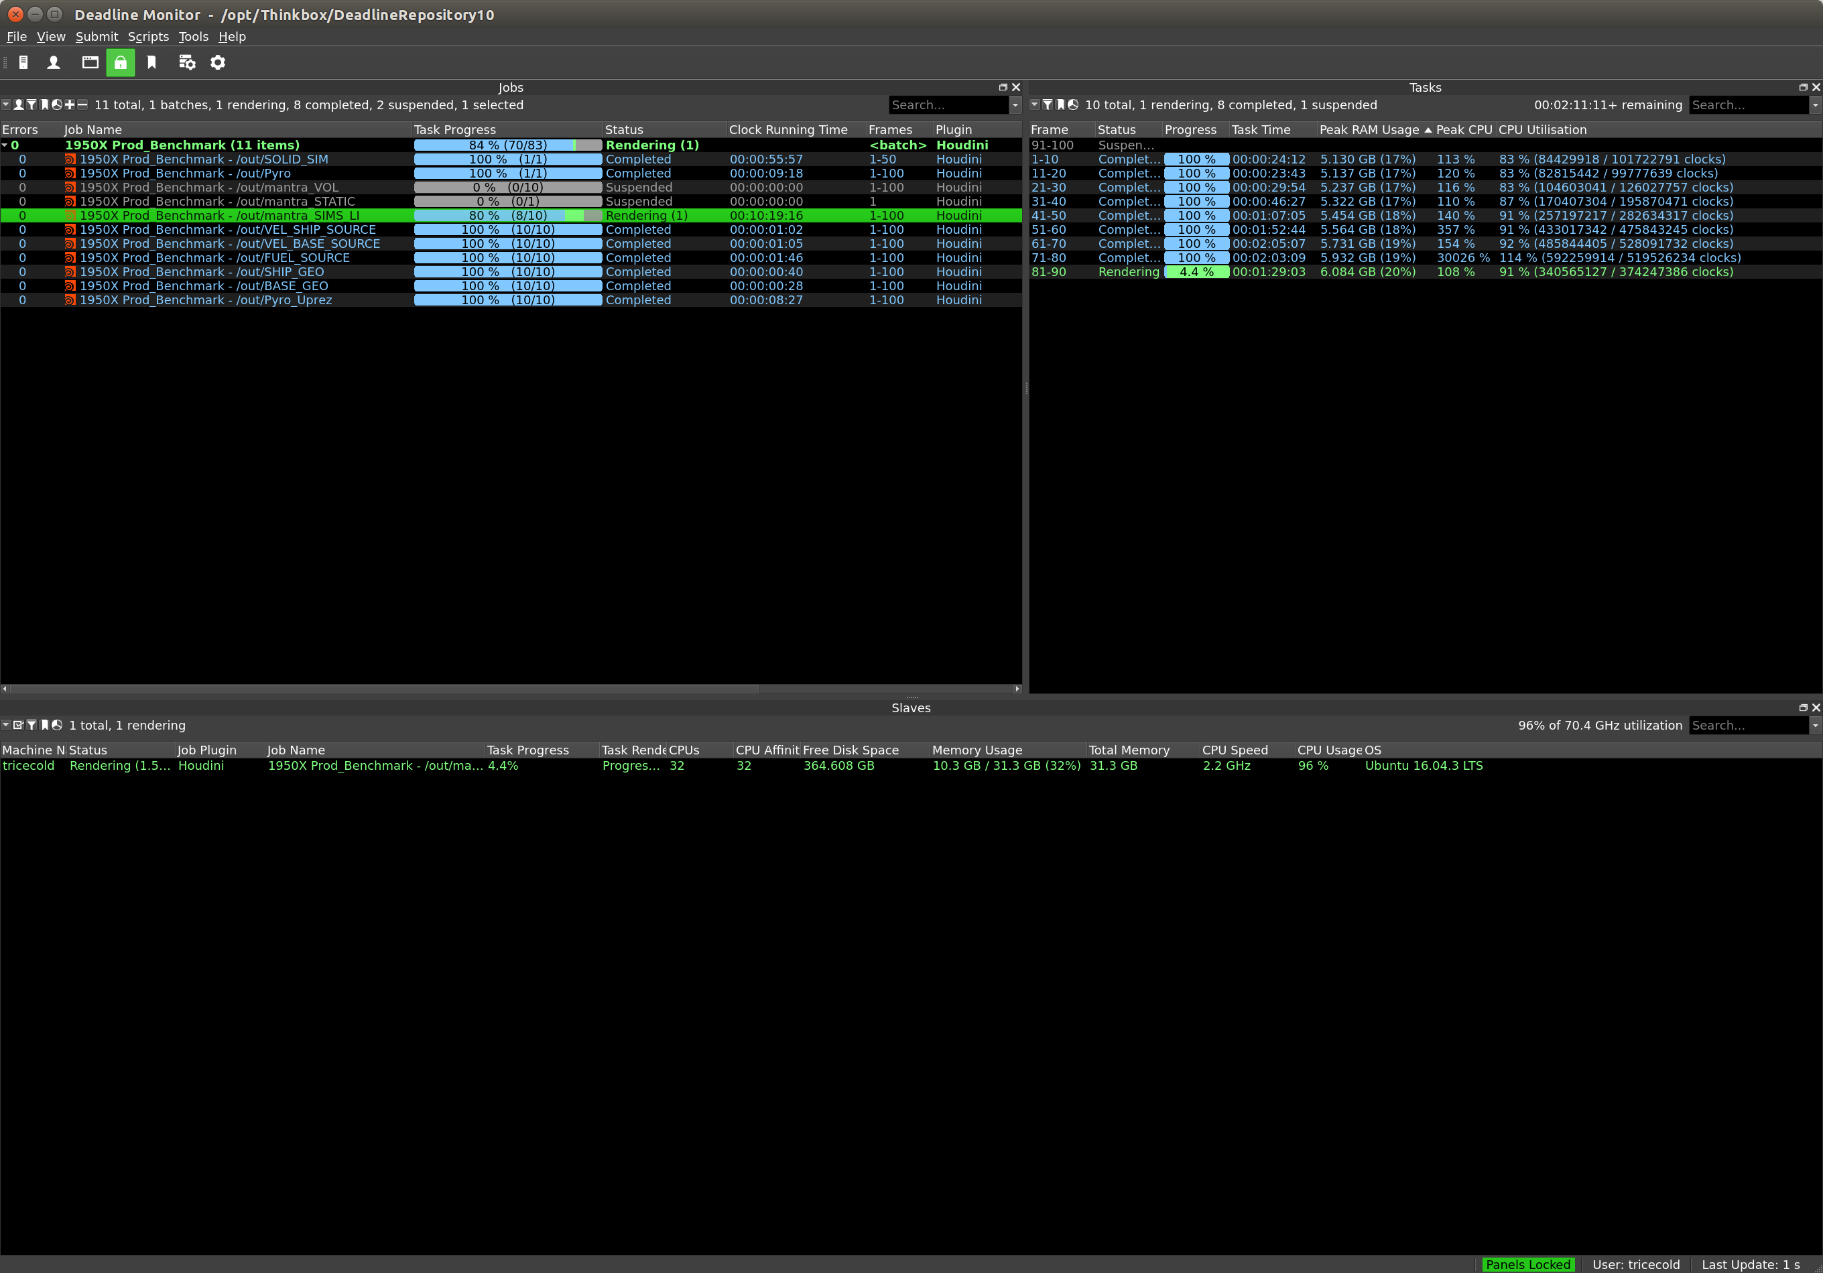The height and width of the screenshot is (1273, 1823).
Task: Click the user profile icon in main toolbar
Action: point(54,63)
